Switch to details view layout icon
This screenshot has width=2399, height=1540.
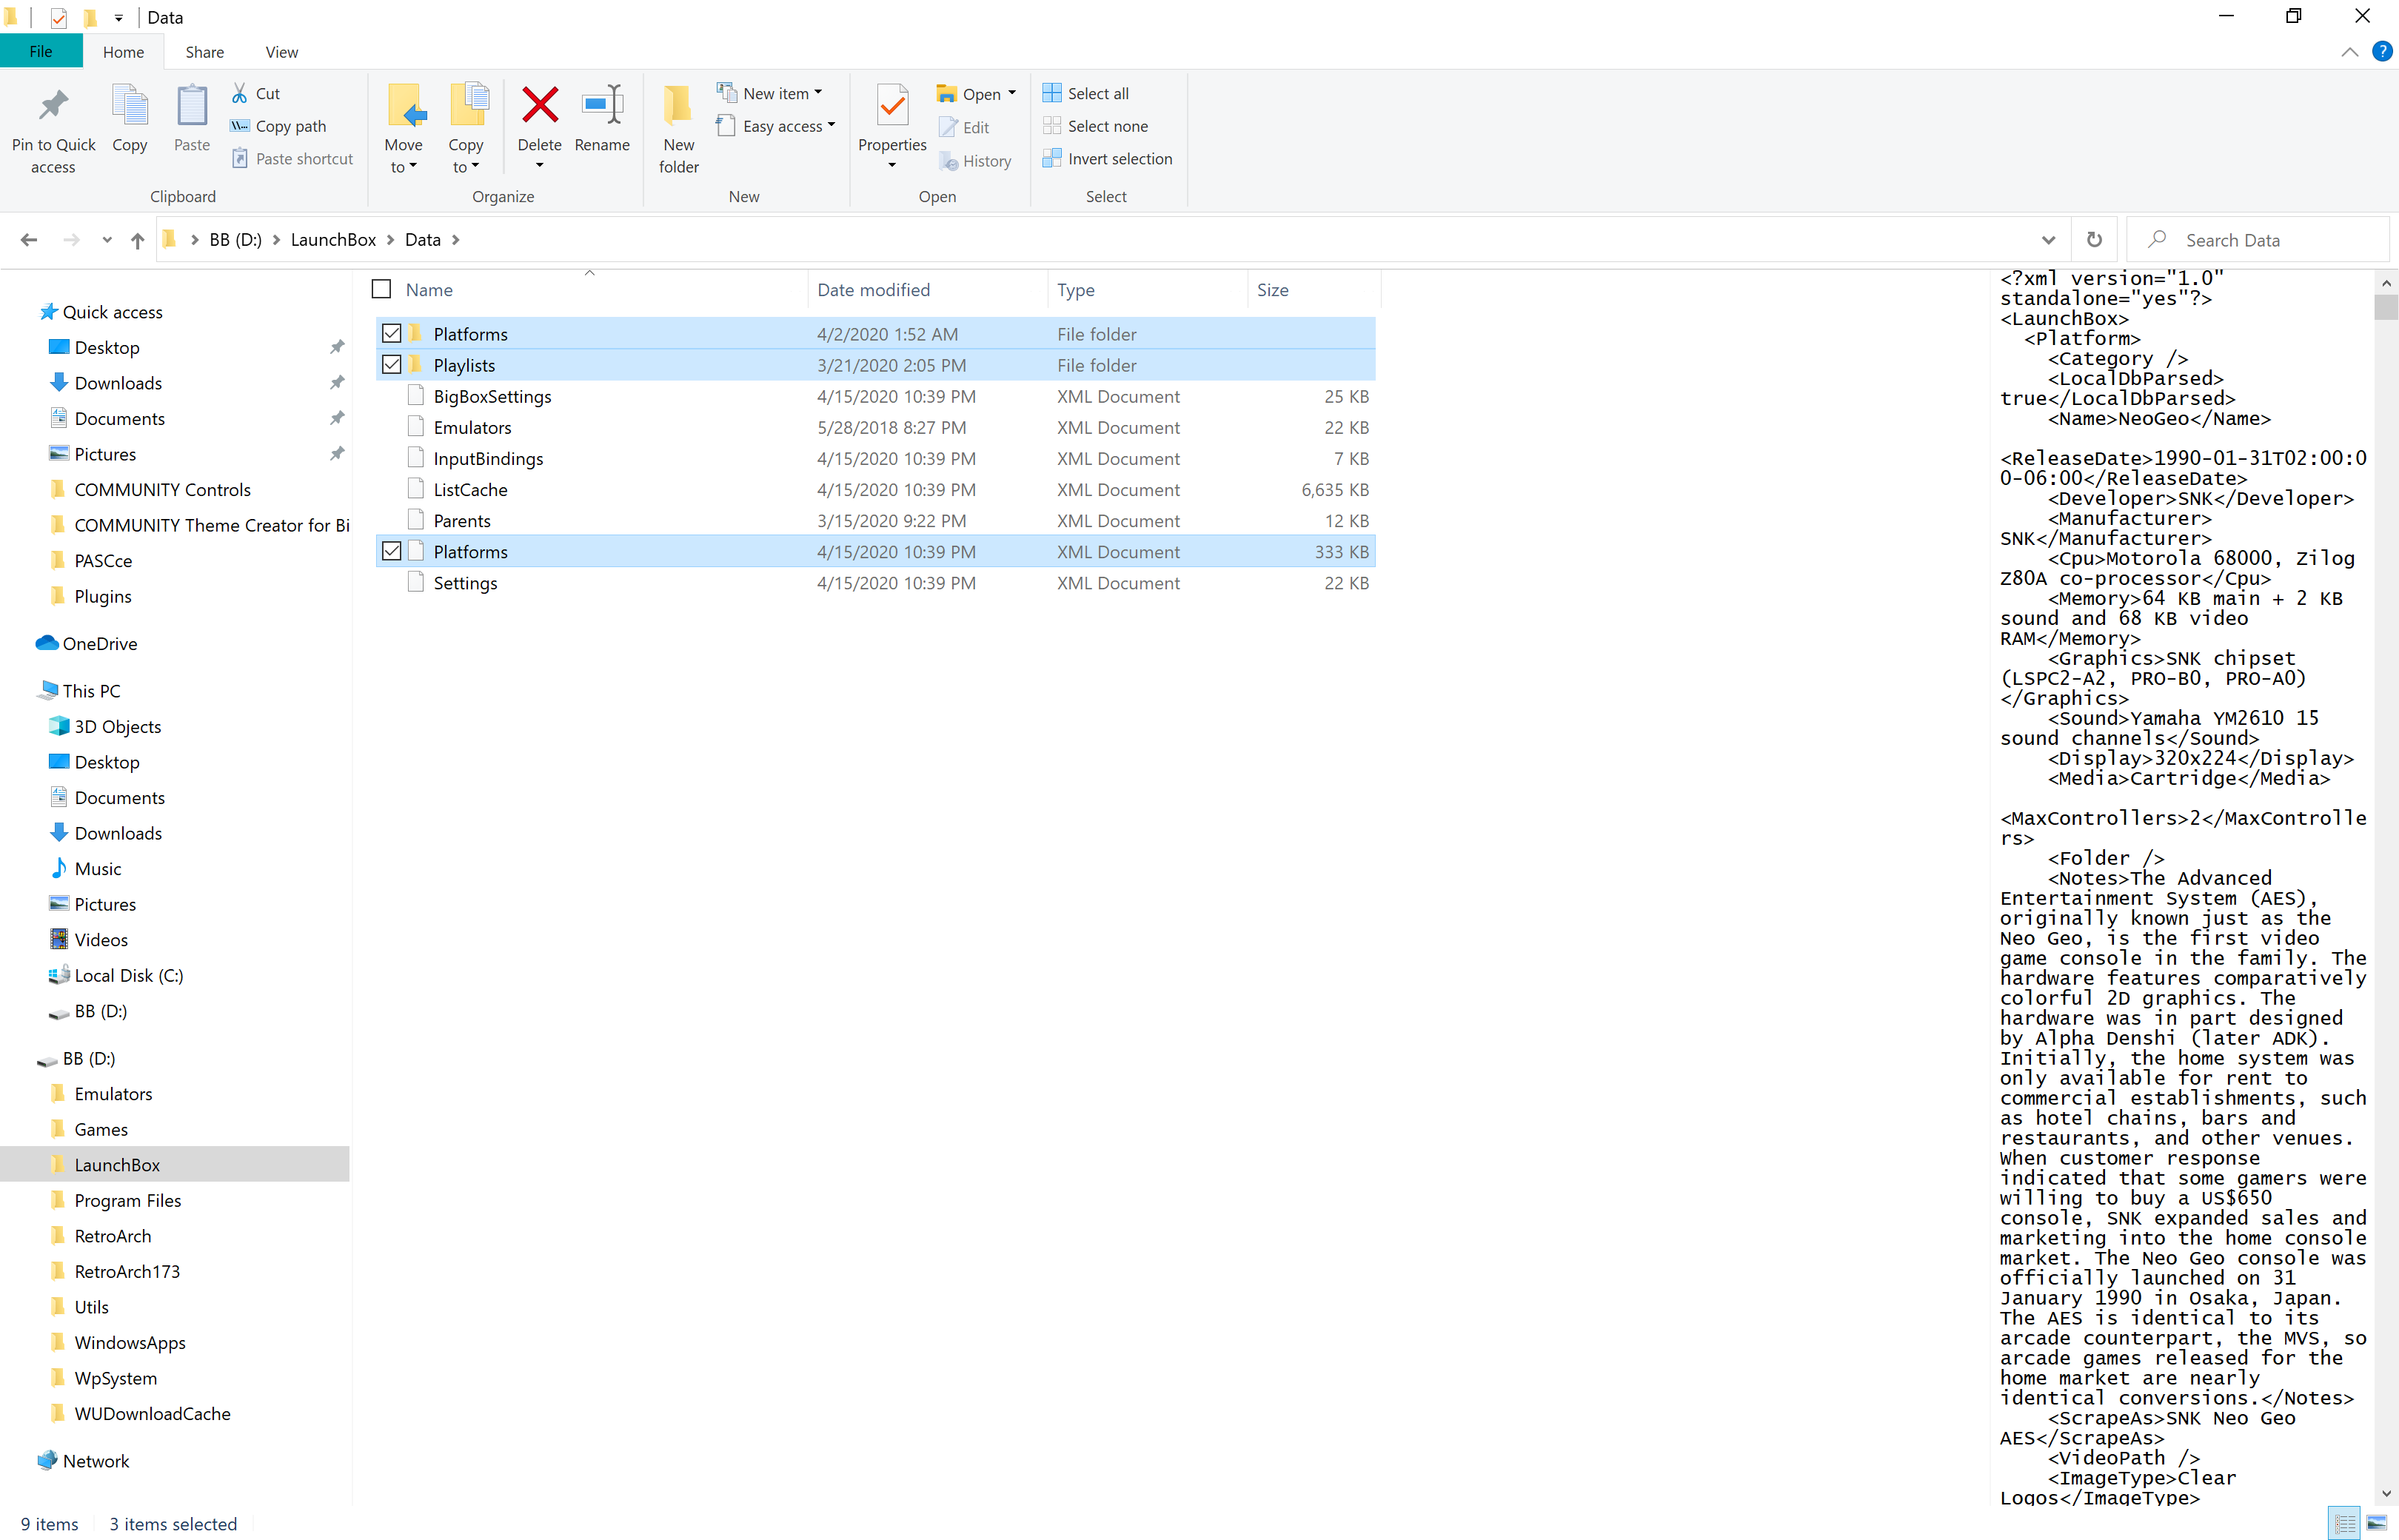(2344, 1523)
